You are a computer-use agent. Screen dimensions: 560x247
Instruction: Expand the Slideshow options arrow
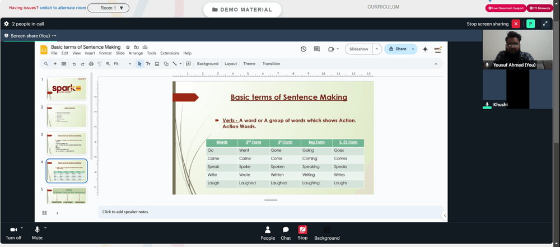point(377,49)
